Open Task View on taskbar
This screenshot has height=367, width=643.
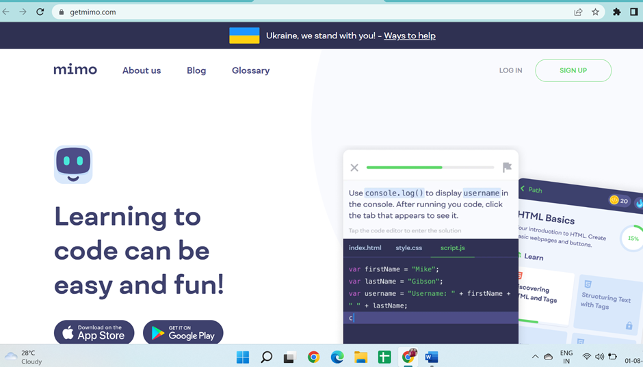[290, 357]
